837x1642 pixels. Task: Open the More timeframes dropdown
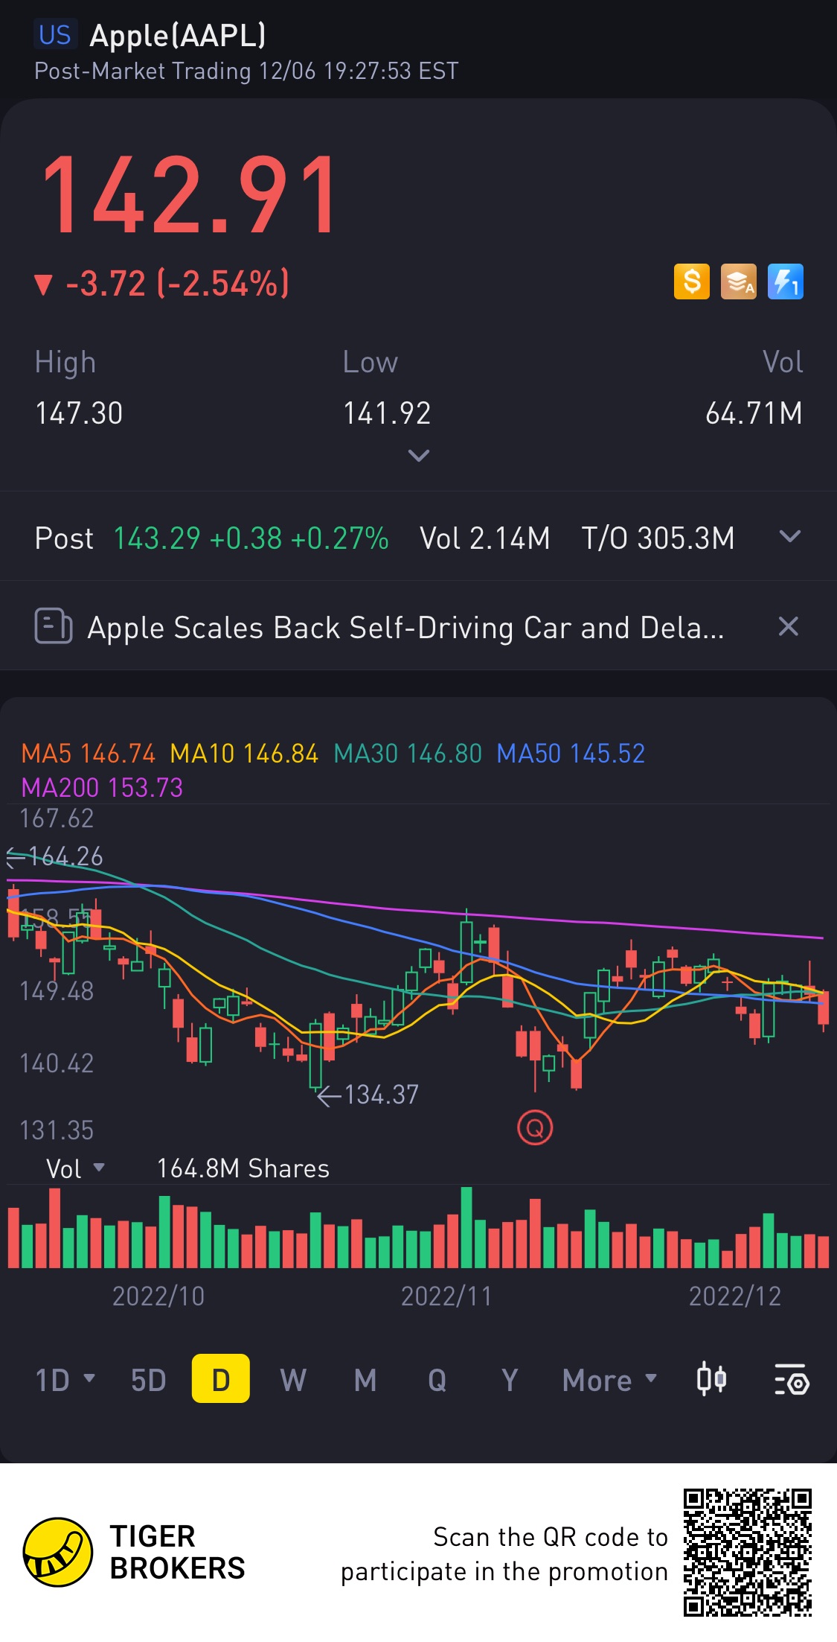pos(610,1380)
